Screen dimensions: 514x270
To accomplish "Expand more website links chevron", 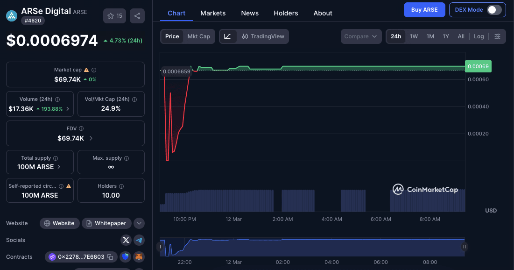I will pyautogui.click(x=139, y=223).
